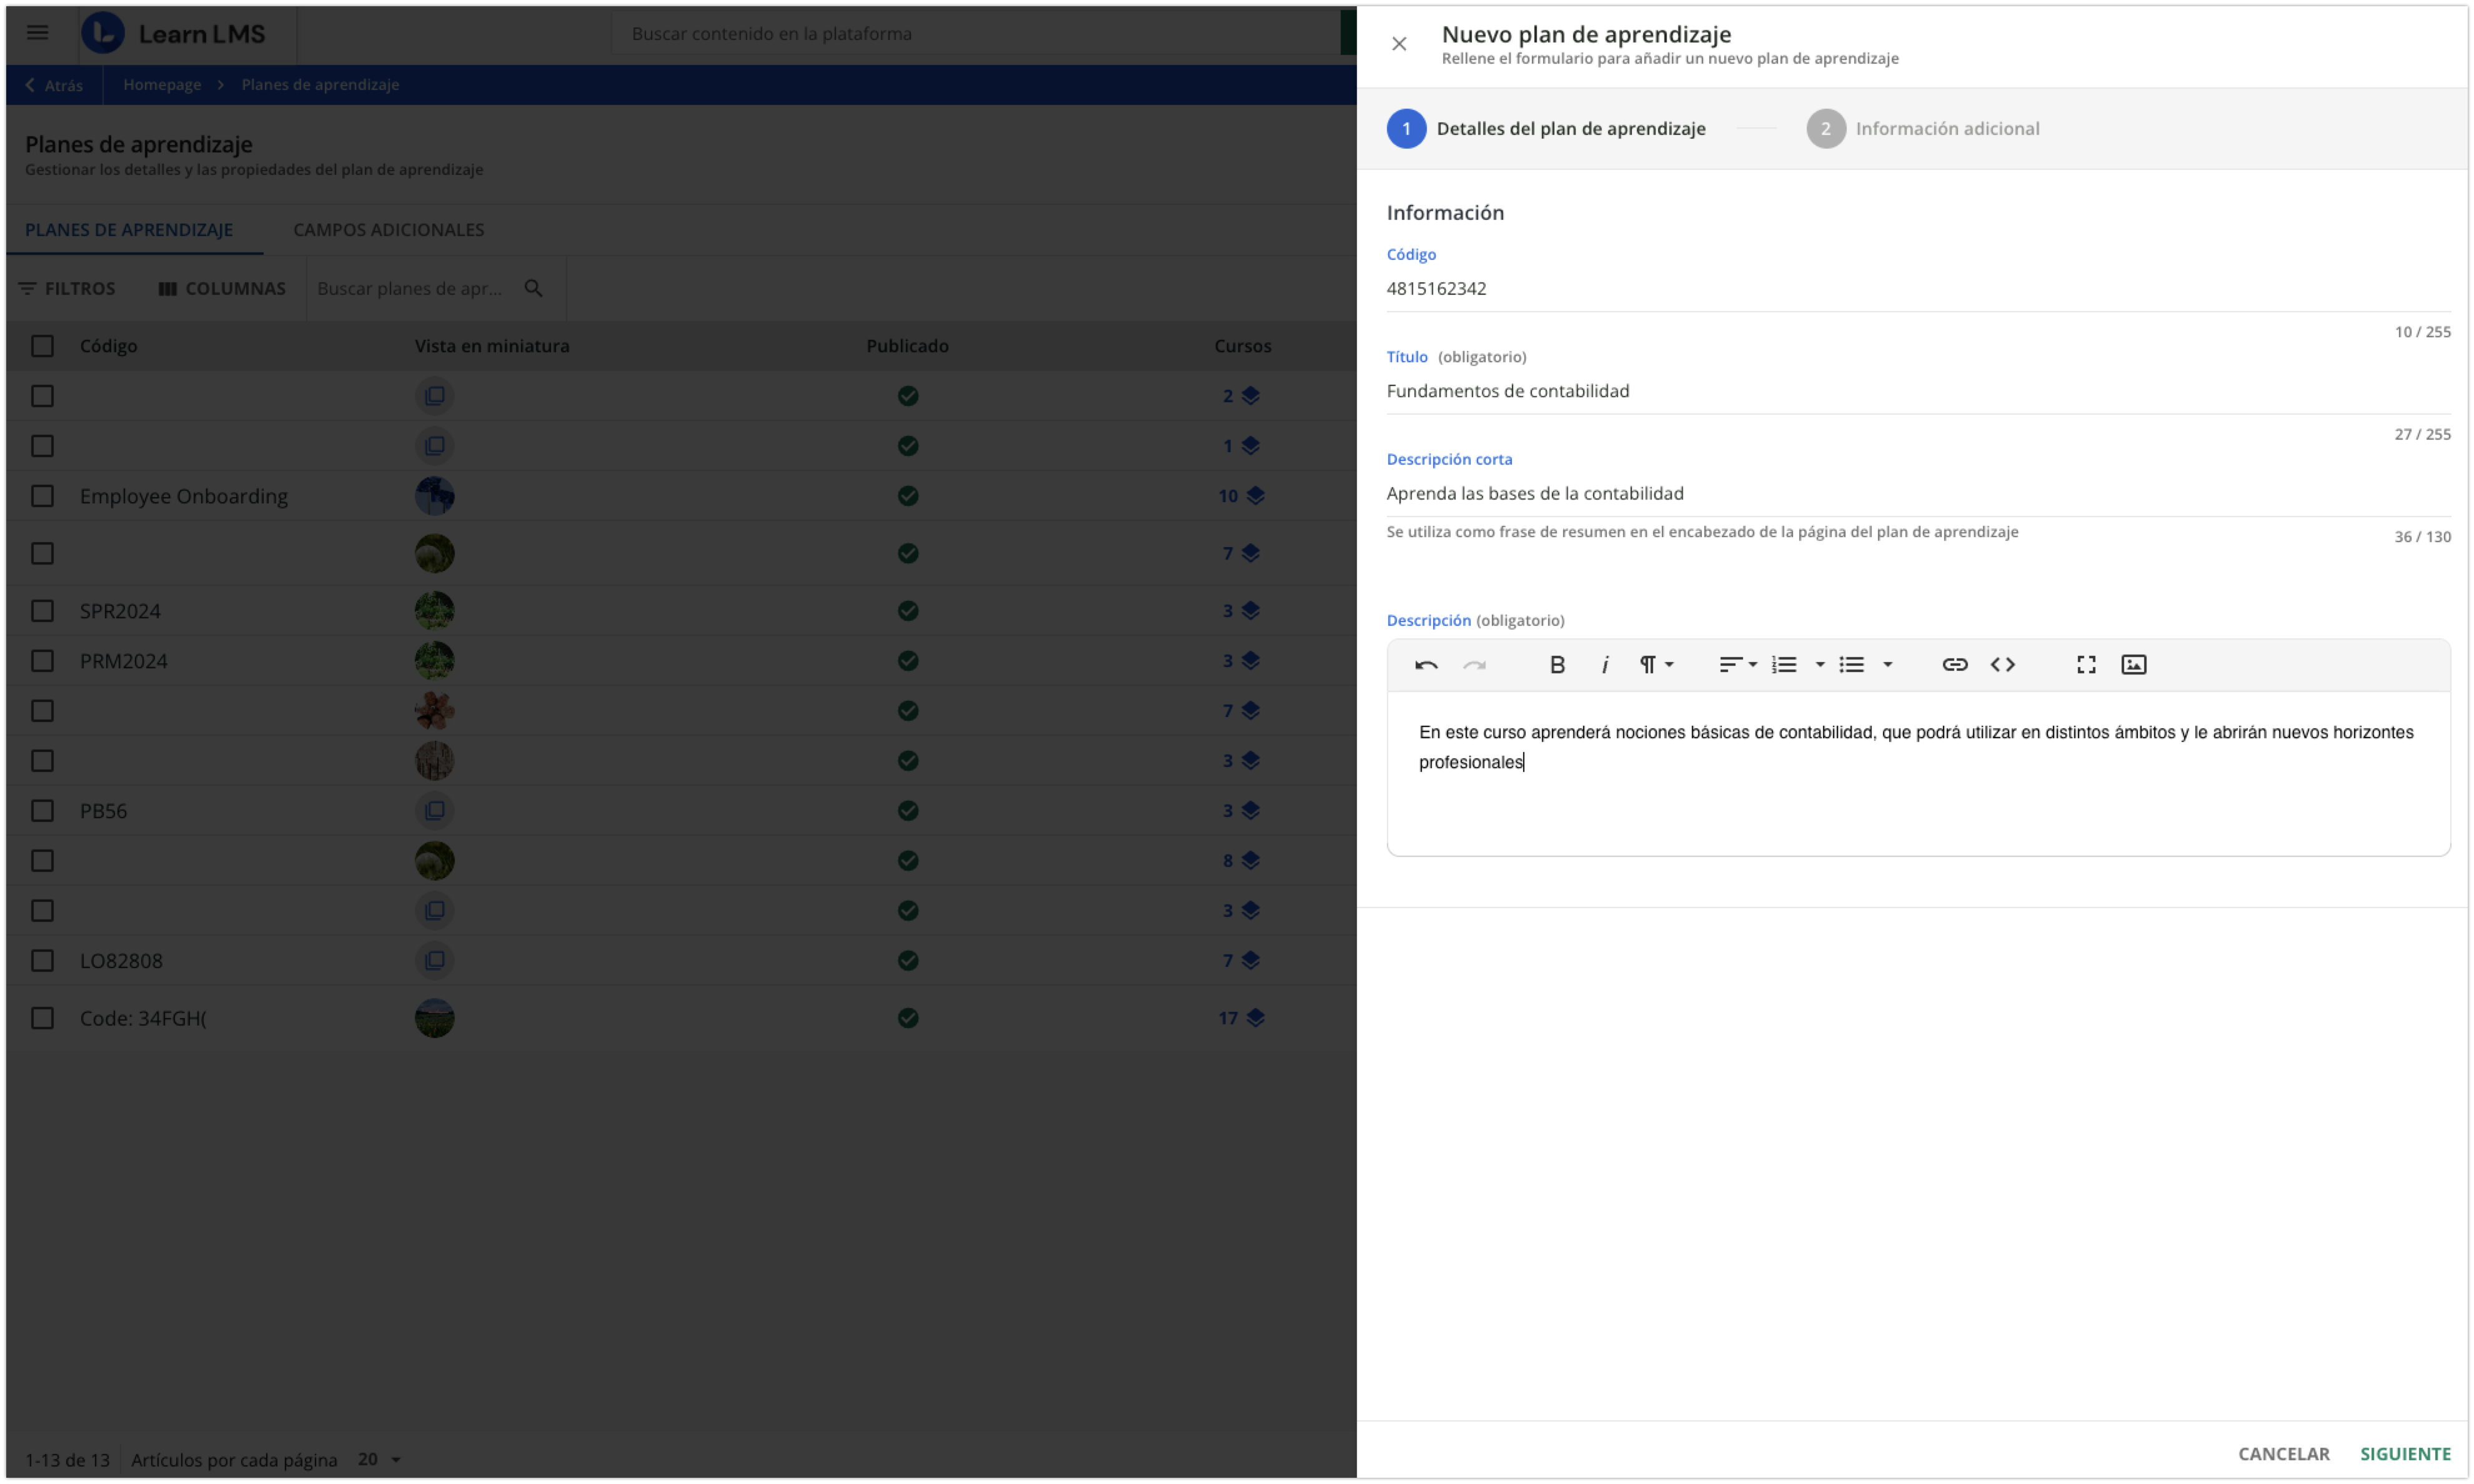The height and width of the screenshot is (1484, 2474).
Task: Click the Descripción corta input field
Action: point(1918,494)
